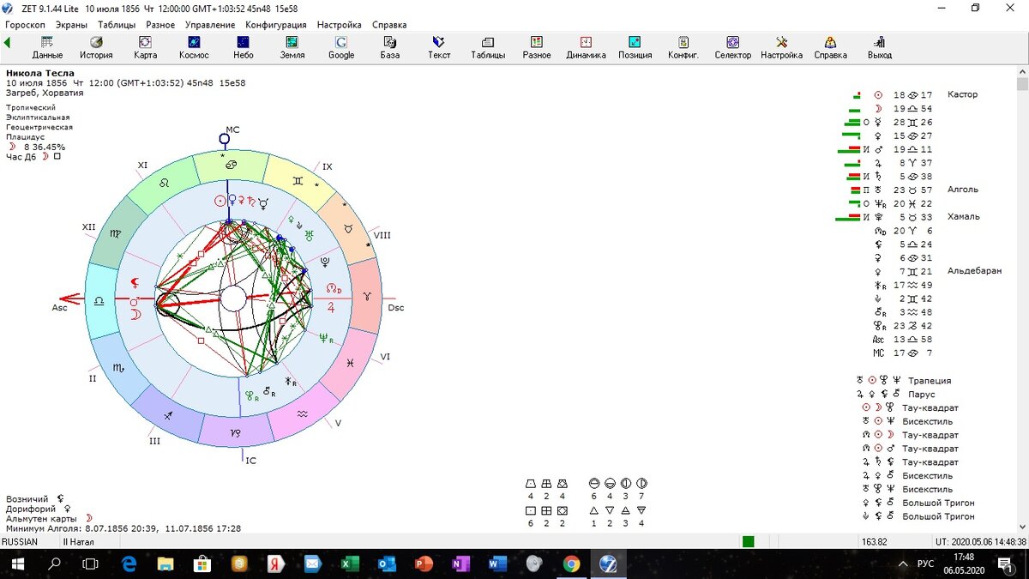Screen dimensions: 1029x579
Task: Click the vertical scrollbar of planet list
Action: tap(1022, 300)
